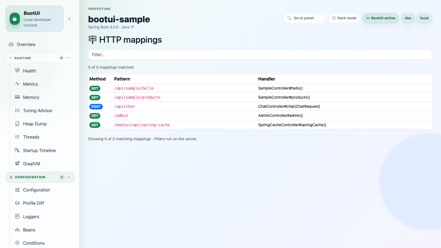Image resolution: width=441 pixels, height=248 pixels.
Task: Collapse the RUNTIME section chevron
Action: tap(68, 58)
